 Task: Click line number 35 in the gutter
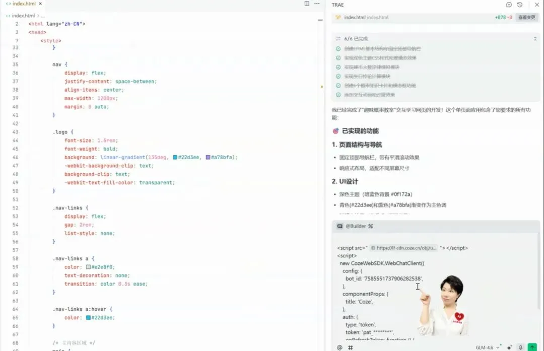pyautogui.click(x=15, y=64)
